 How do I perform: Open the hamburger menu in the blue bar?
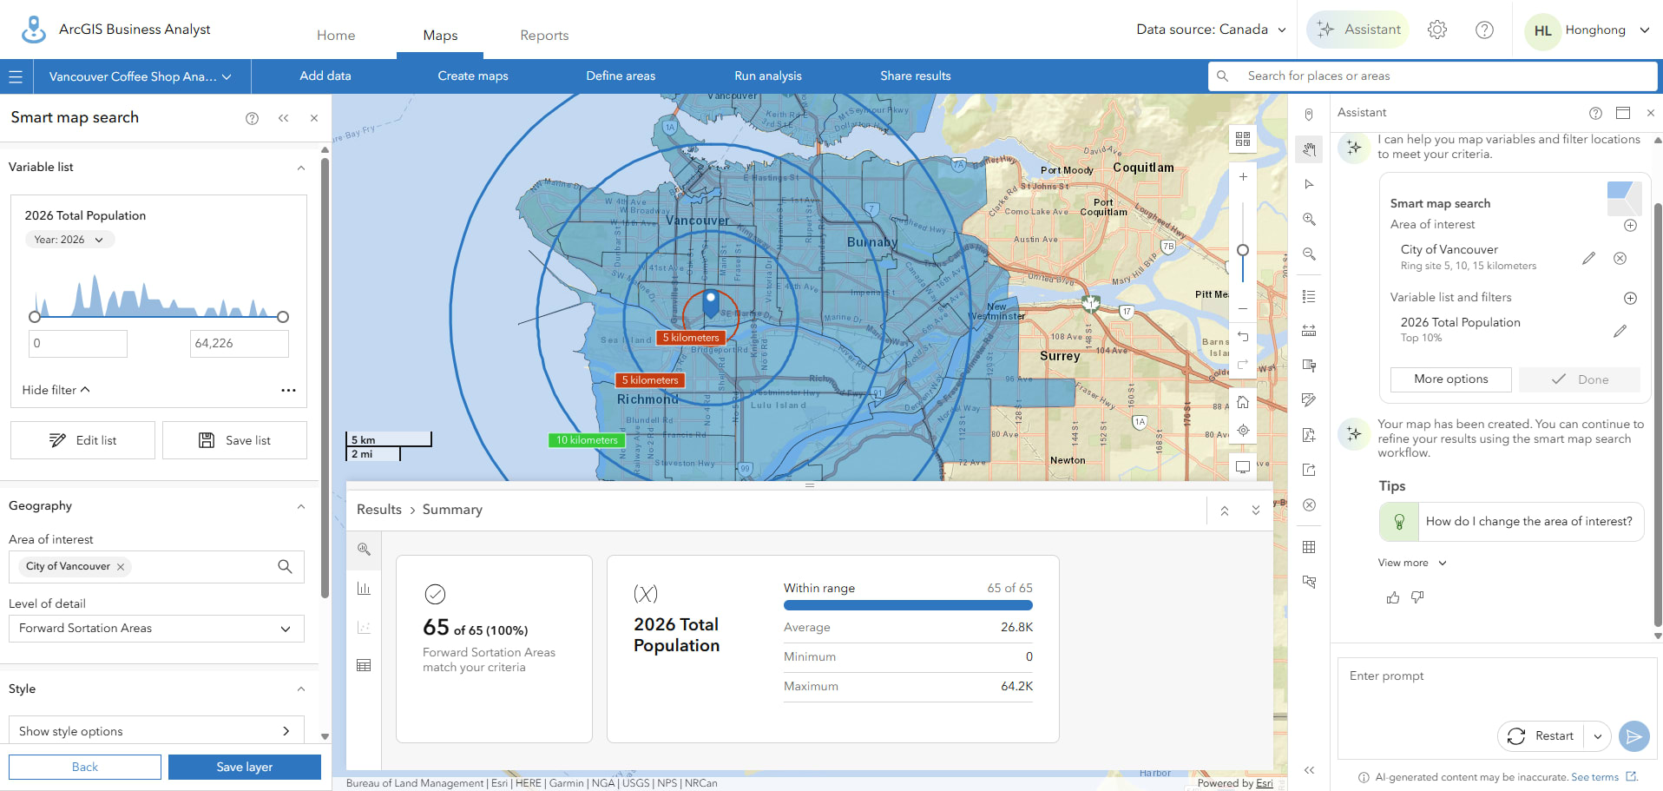click(16, 76)
